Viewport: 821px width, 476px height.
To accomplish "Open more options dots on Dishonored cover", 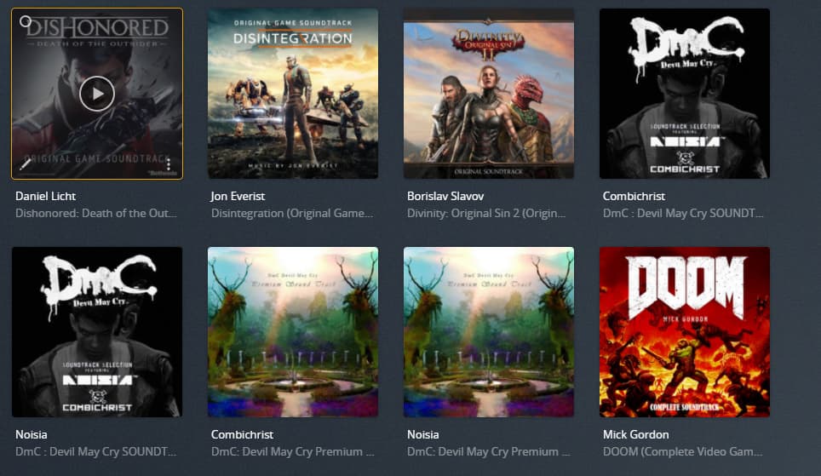I will pos(169,164).
